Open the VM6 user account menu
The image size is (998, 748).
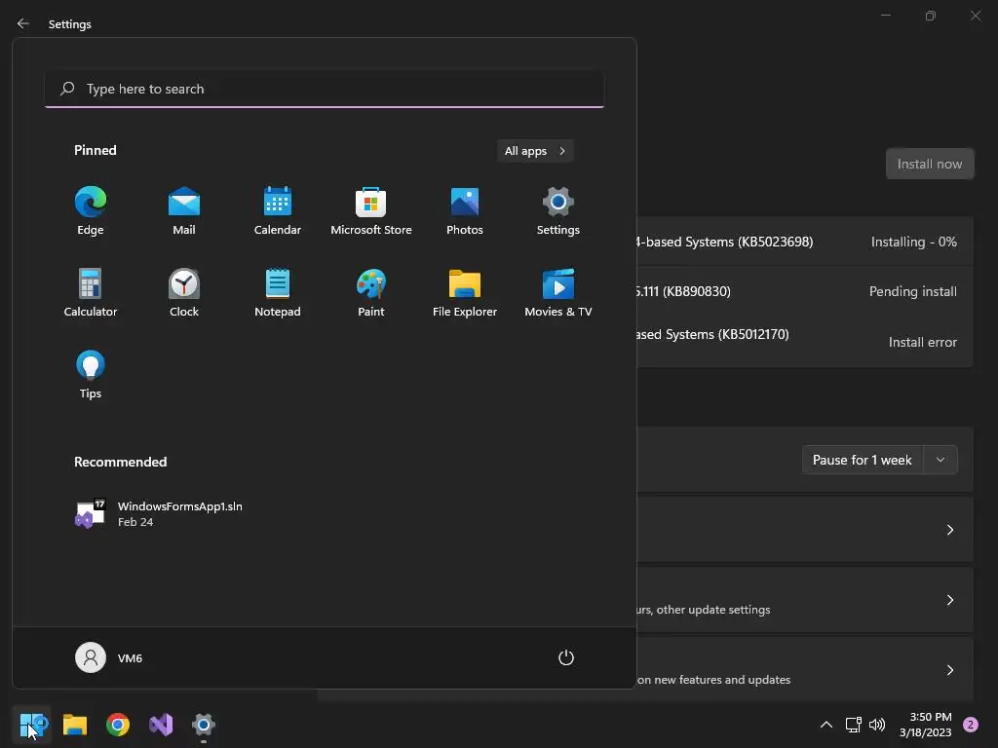coord(109,657)
